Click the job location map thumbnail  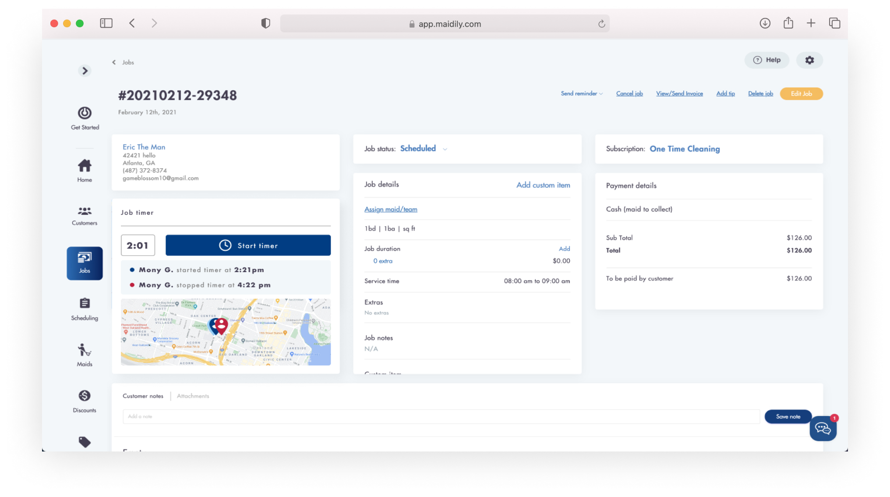226,332
